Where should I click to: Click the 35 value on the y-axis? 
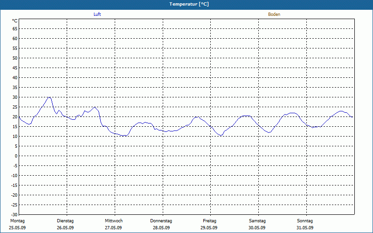click(15, 88)
